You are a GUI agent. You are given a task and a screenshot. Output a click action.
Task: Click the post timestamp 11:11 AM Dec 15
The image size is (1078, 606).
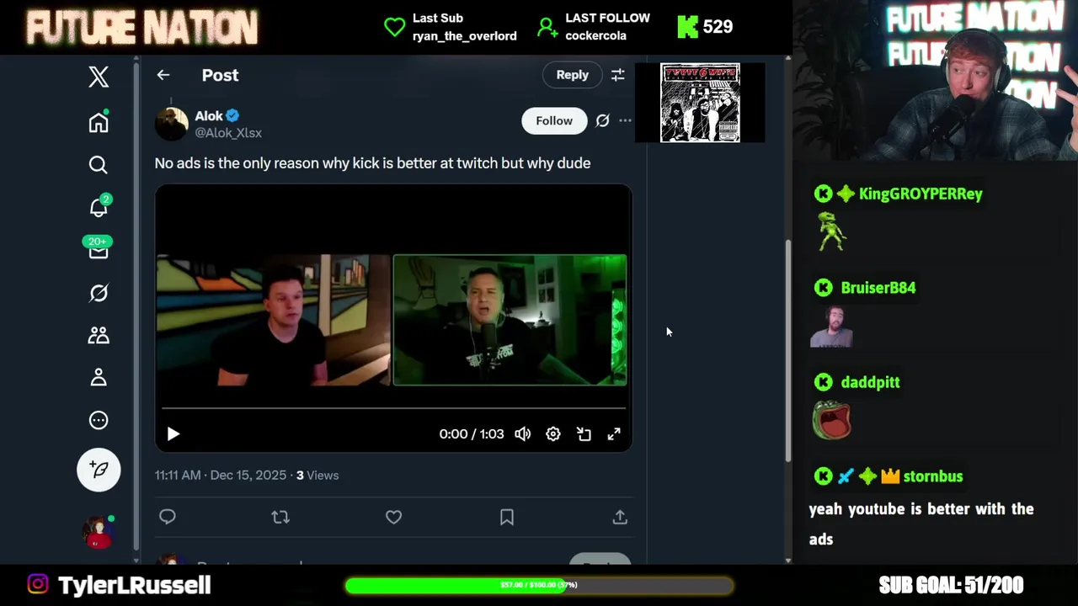click(221, 475)
